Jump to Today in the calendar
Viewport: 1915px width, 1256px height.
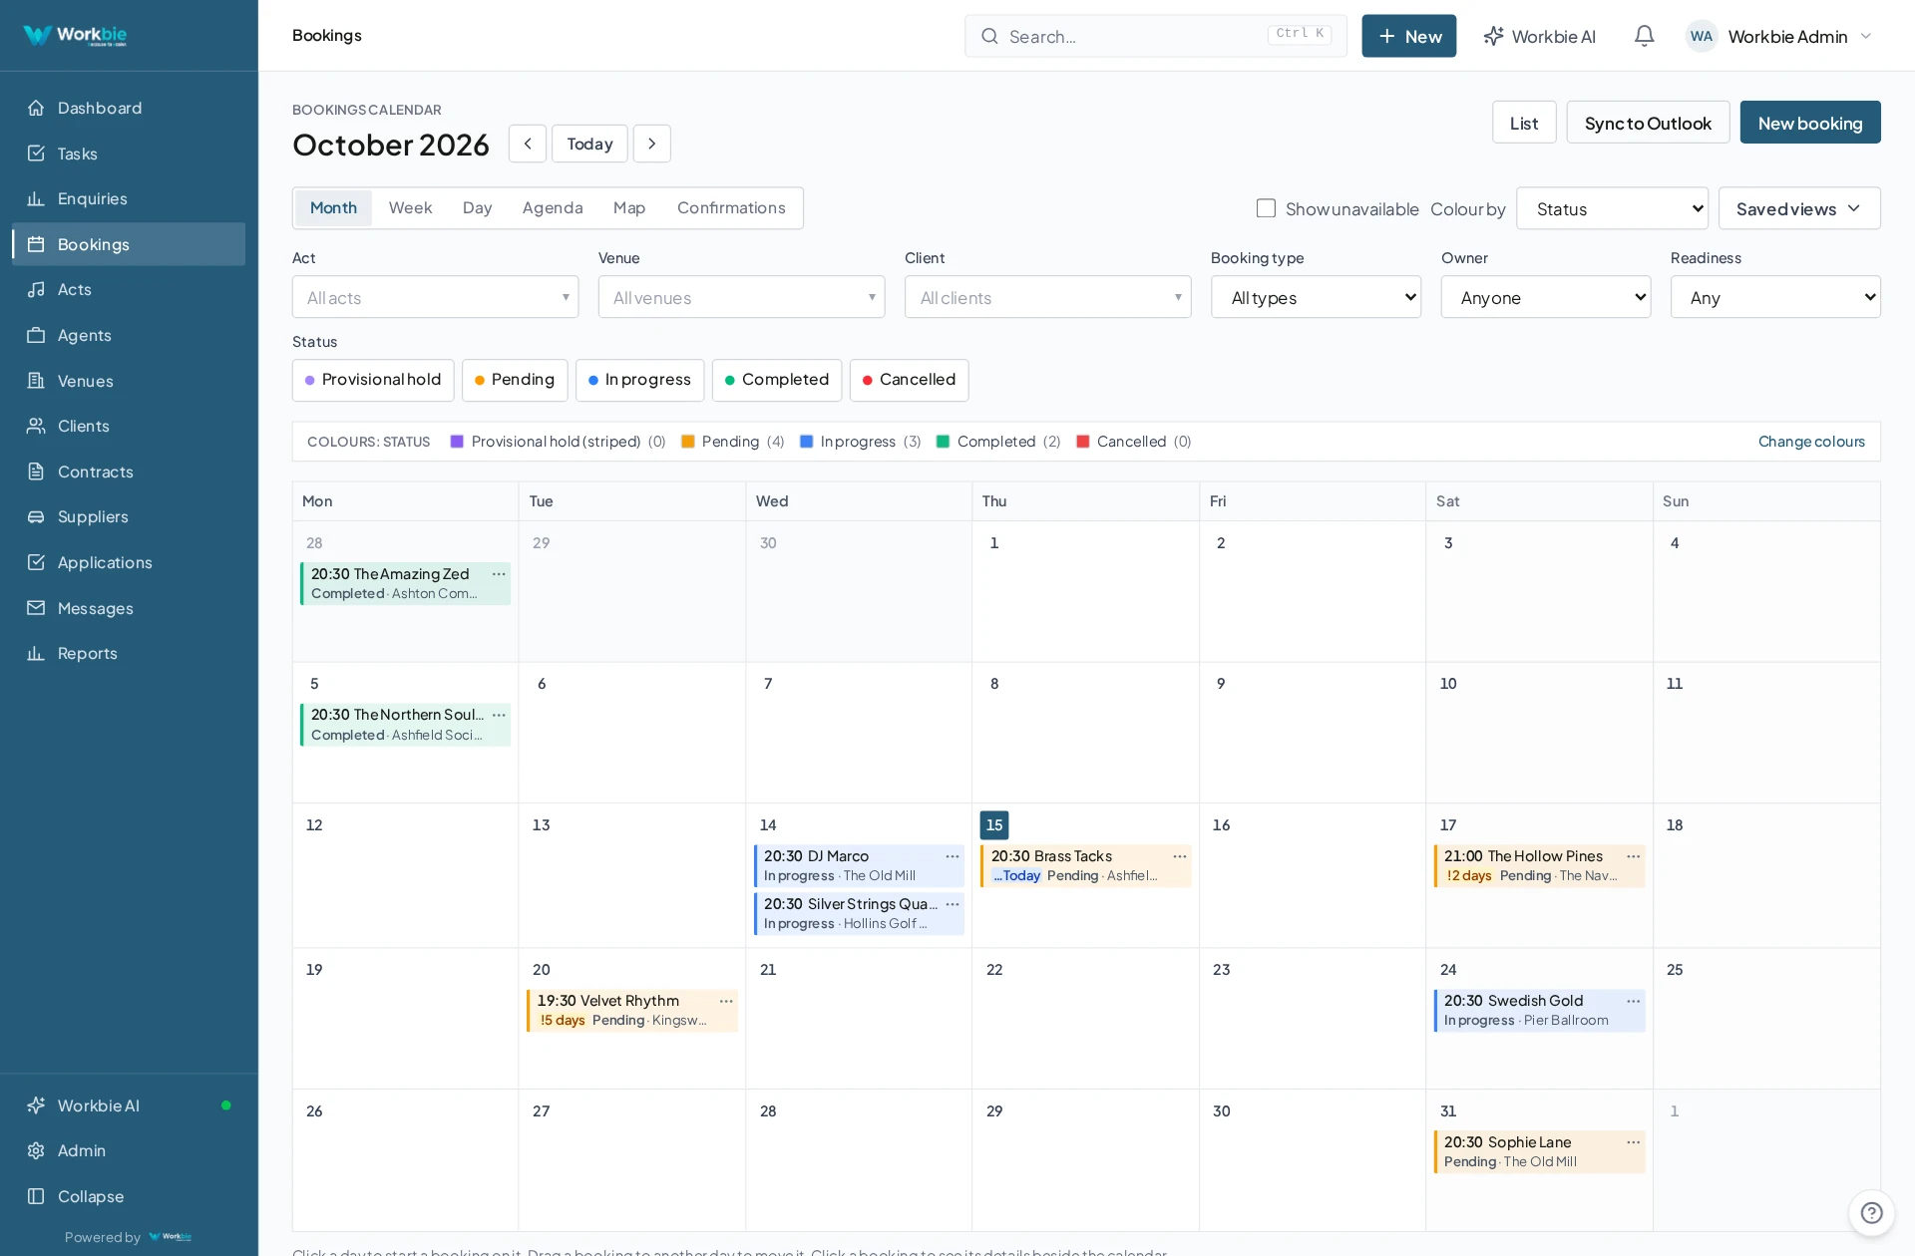click(589, 144)
